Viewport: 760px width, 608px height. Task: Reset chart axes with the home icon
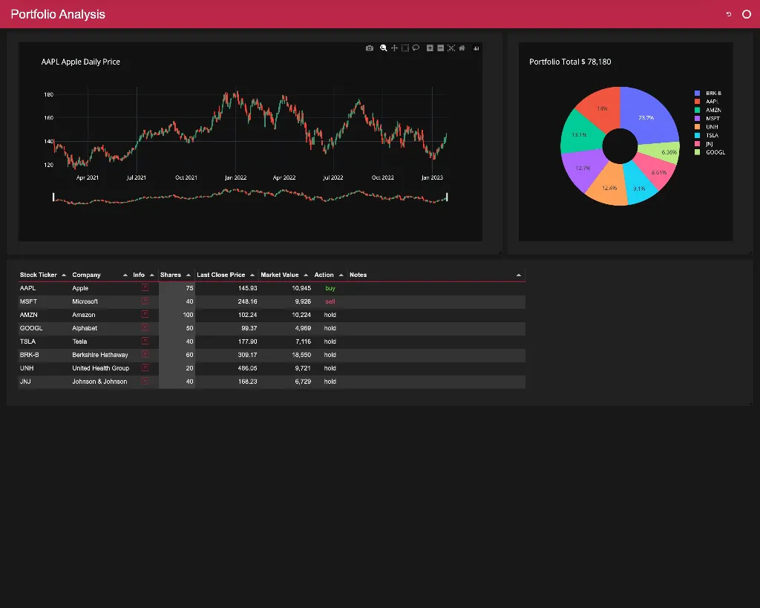(462, 48)
